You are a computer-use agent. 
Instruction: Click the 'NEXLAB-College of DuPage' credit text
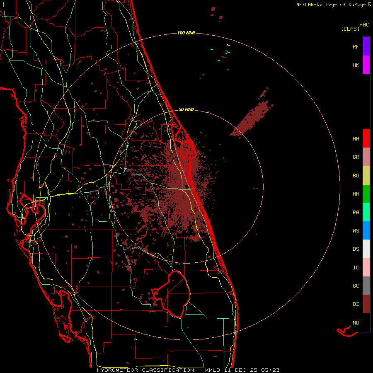(x=331, y=5)
